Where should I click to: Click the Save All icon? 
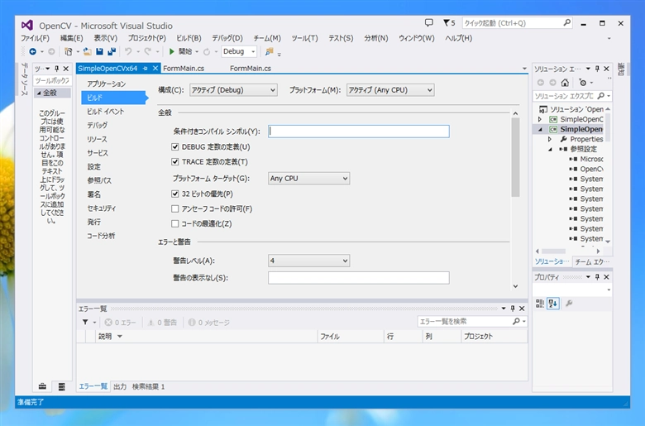pos(112,51)
